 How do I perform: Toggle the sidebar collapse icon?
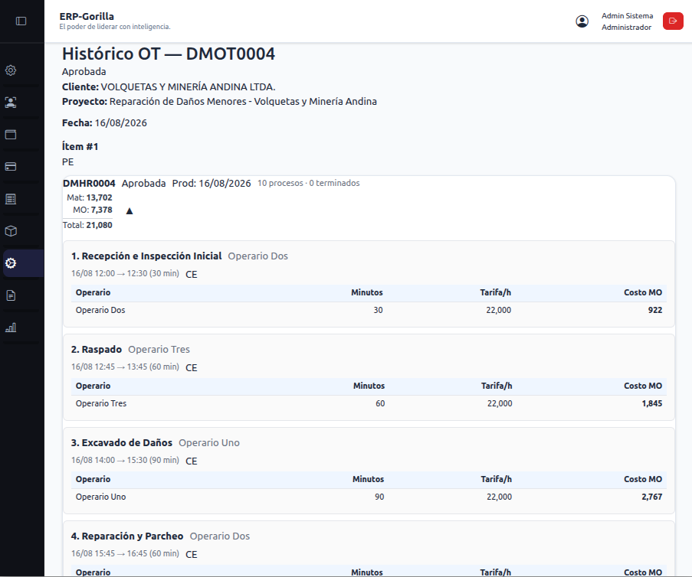[21, 21]
